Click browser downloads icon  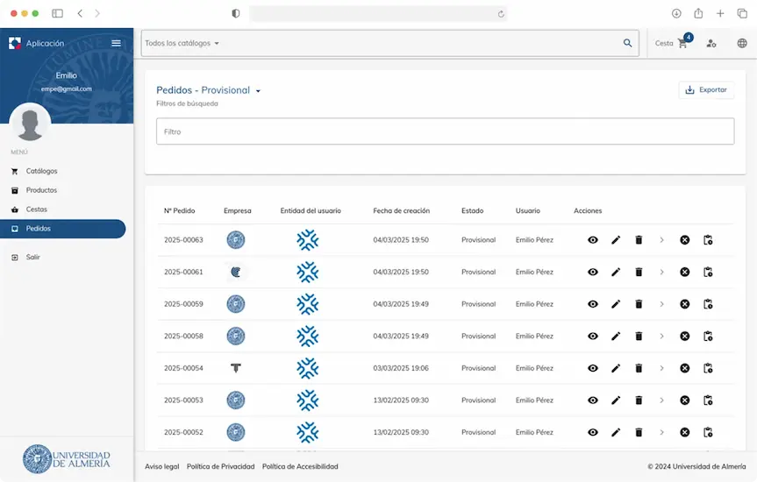click(676, 13)
